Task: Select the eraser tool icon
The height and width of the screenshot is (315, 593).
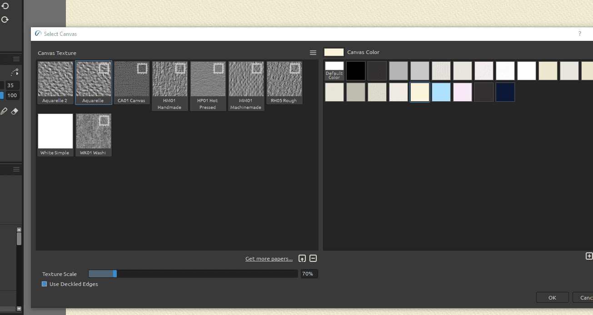Action: [14, 111]
